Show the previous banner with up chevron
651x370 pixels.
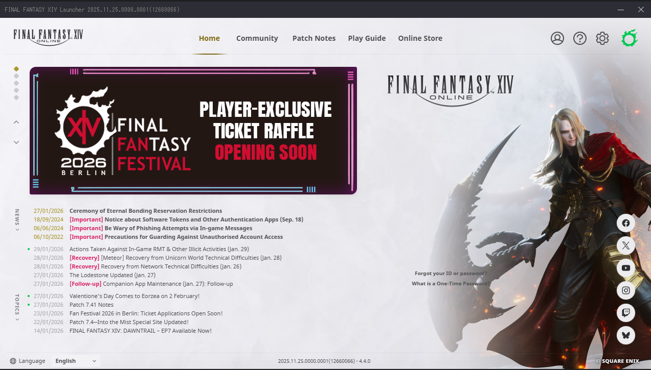16,122
